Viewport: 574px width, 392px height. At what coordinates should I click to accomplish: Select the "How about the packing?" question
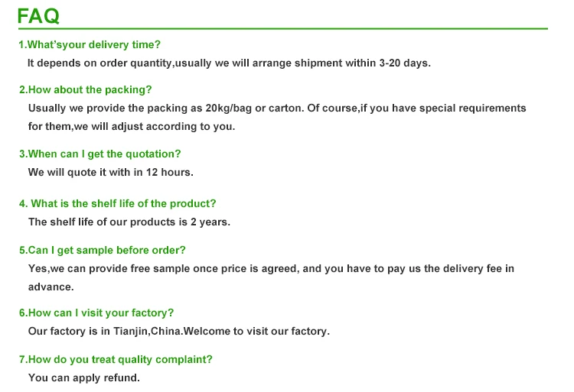pyautogui.click(x=85, y=89)
